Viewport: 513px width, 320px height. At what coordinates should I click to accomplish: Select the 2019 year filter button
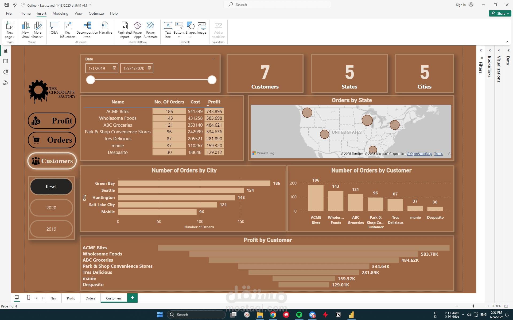coord(51,229)
